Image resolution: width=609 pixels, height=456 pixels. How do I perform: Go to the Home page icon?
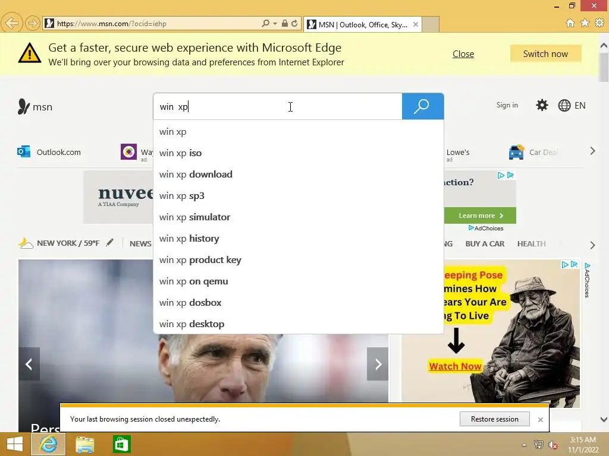click(570, 23)
